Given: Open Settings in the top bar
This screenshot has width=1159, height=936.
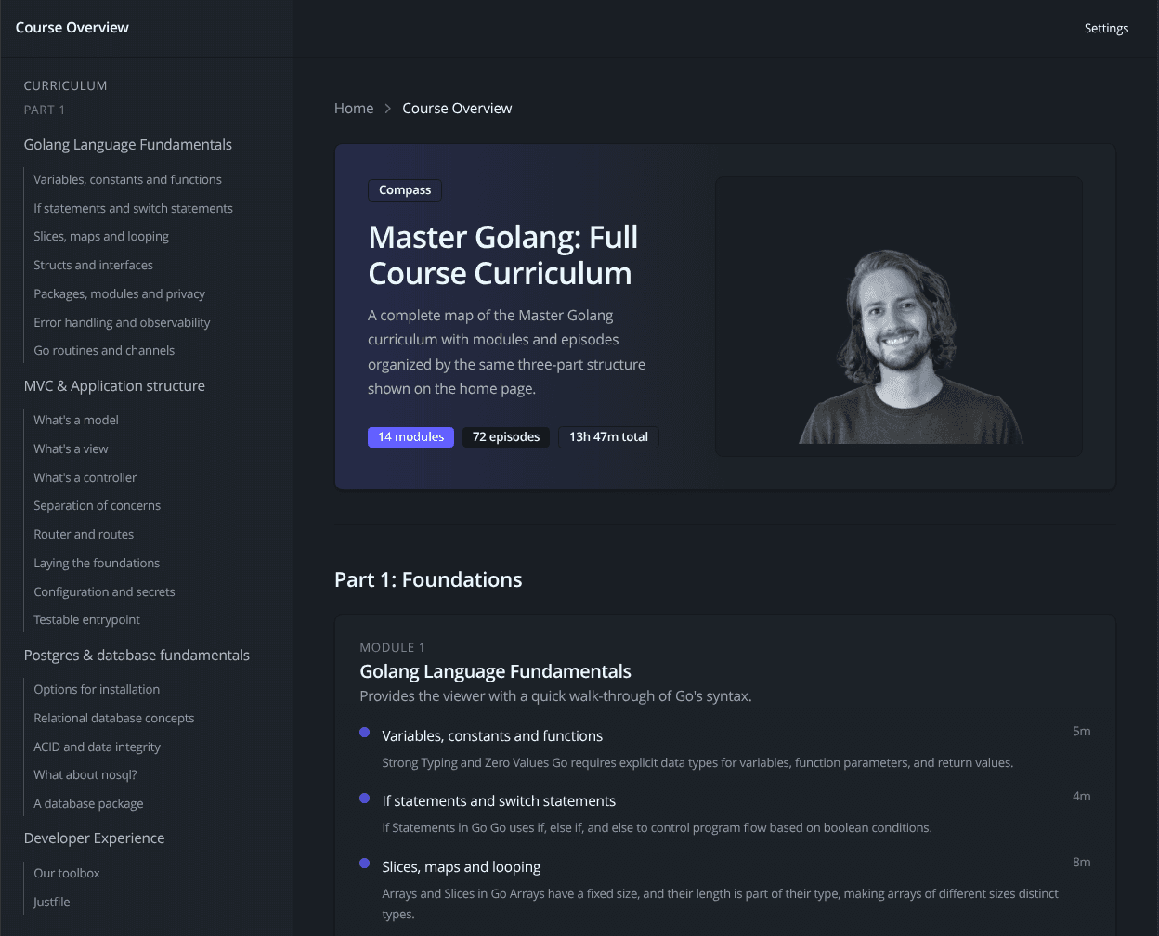Looking at the screenshot, I should click(1106, 28).
